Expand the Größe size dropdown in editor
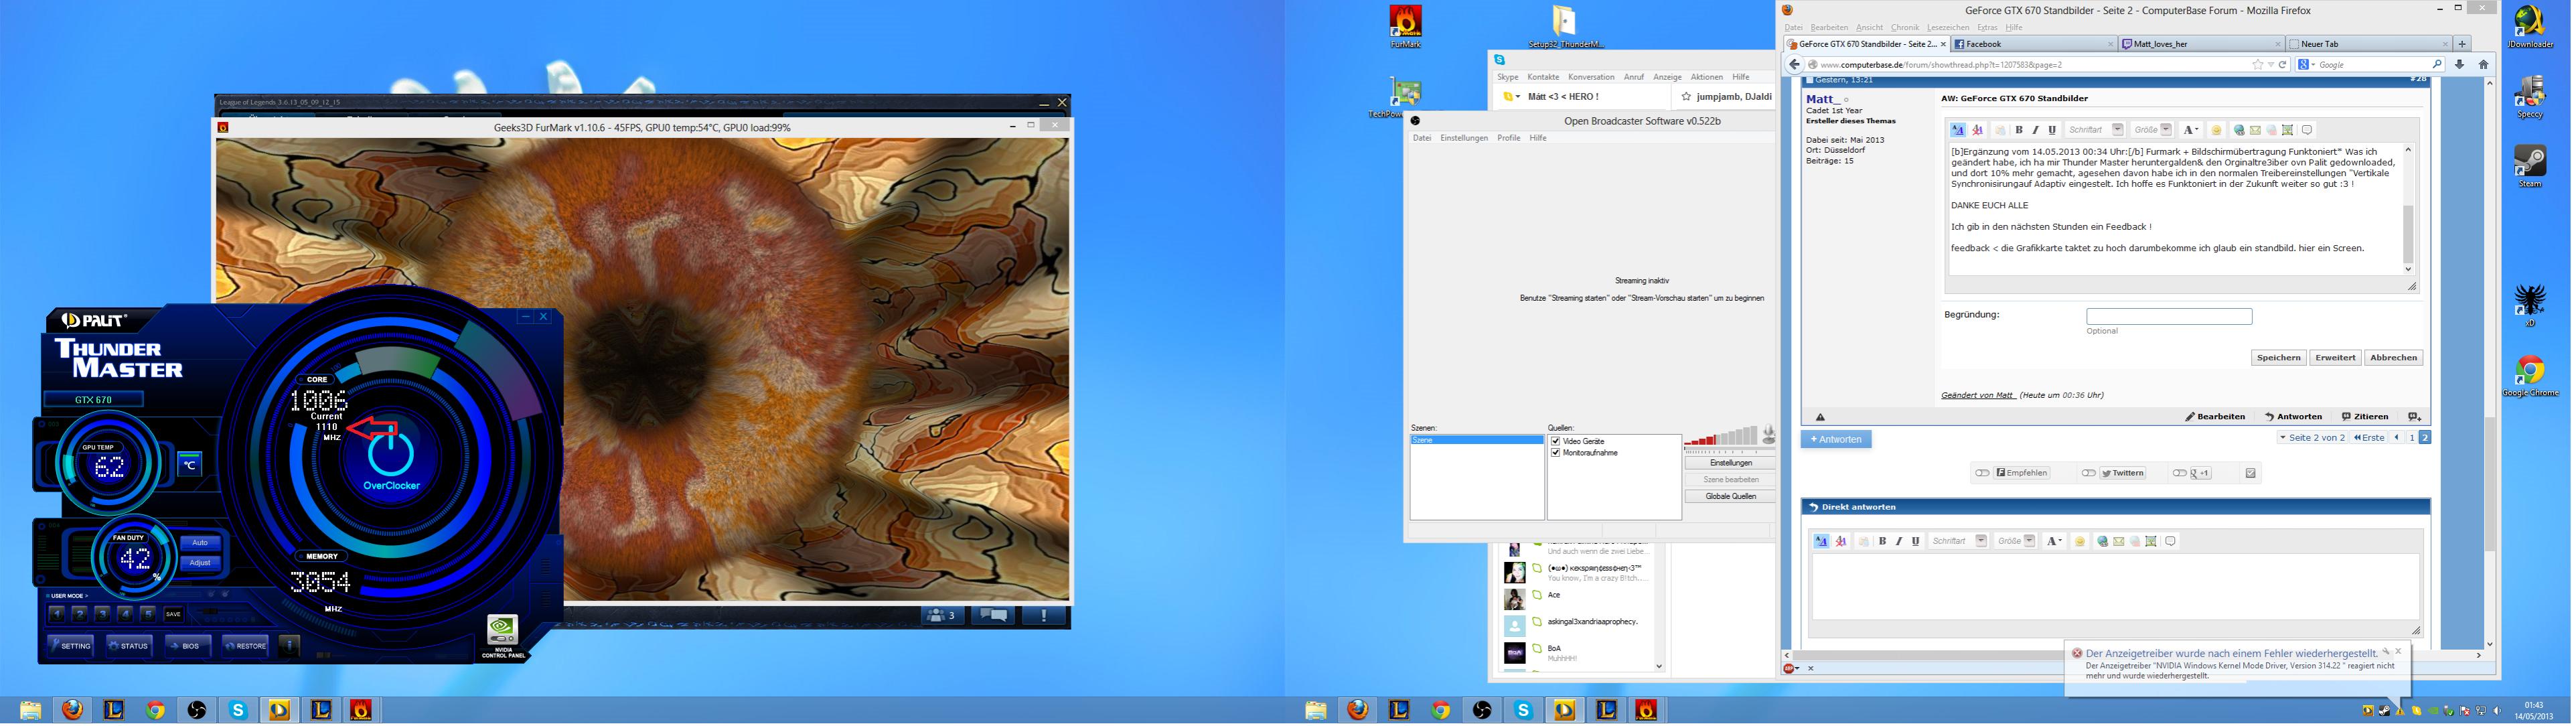Image resolution: width=2576 pixels, height=726 pixels. [2166, 130]
